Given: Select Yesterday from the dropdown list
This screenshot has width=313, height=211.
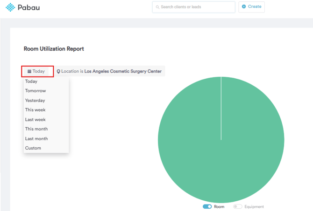Looking at the screenshot, I should tap(35, 101).
